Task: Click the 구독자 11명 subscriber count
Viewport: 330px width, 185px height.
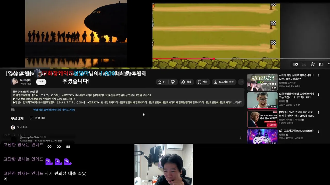Action: click(26, 84)
